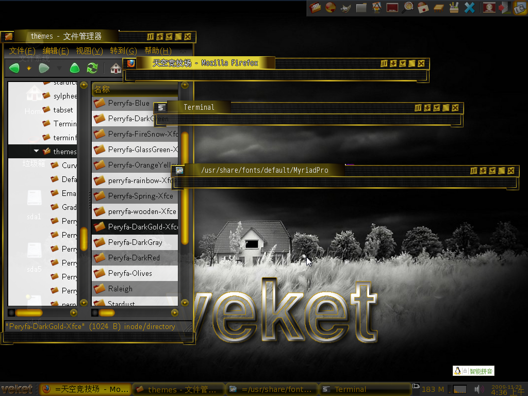Image resolution: width=528 pixels, height=396 pixels.
Task: Open back-history dropdown arrow in toolbar
Action: pyautogui.click(x=29, y=69)
